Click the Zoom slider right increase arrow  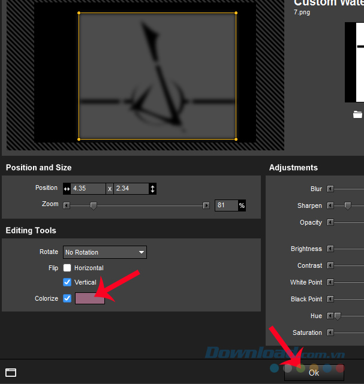click(x=206, y=205)
